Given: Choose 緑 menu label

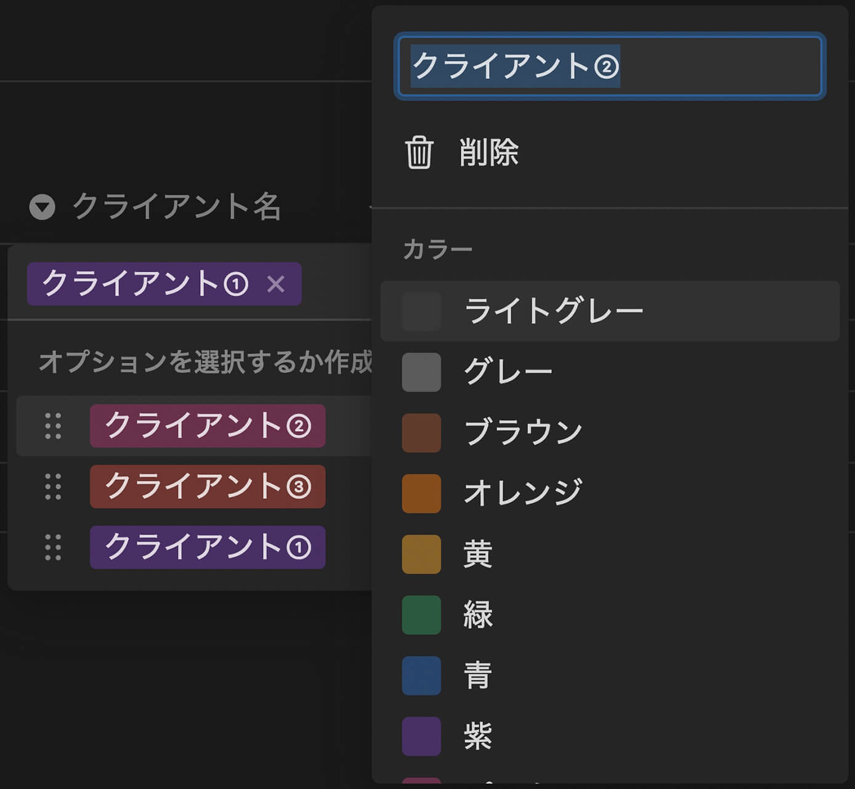Looking at the screenshot, I should 478,614.
